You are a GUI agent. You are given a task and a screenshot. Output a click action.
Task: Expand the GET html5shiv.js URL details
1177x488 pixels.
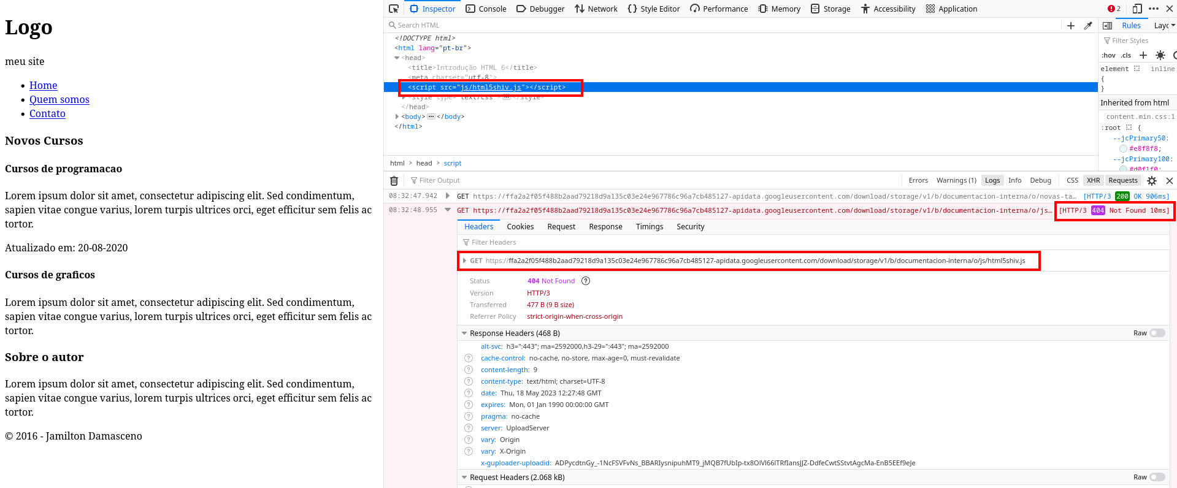point(464,261)
